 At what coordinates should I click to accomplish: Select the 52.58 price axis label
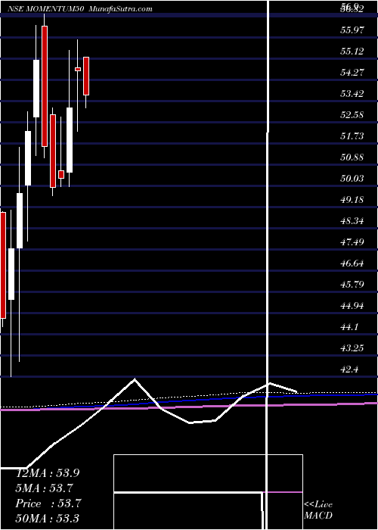[352, 115]
